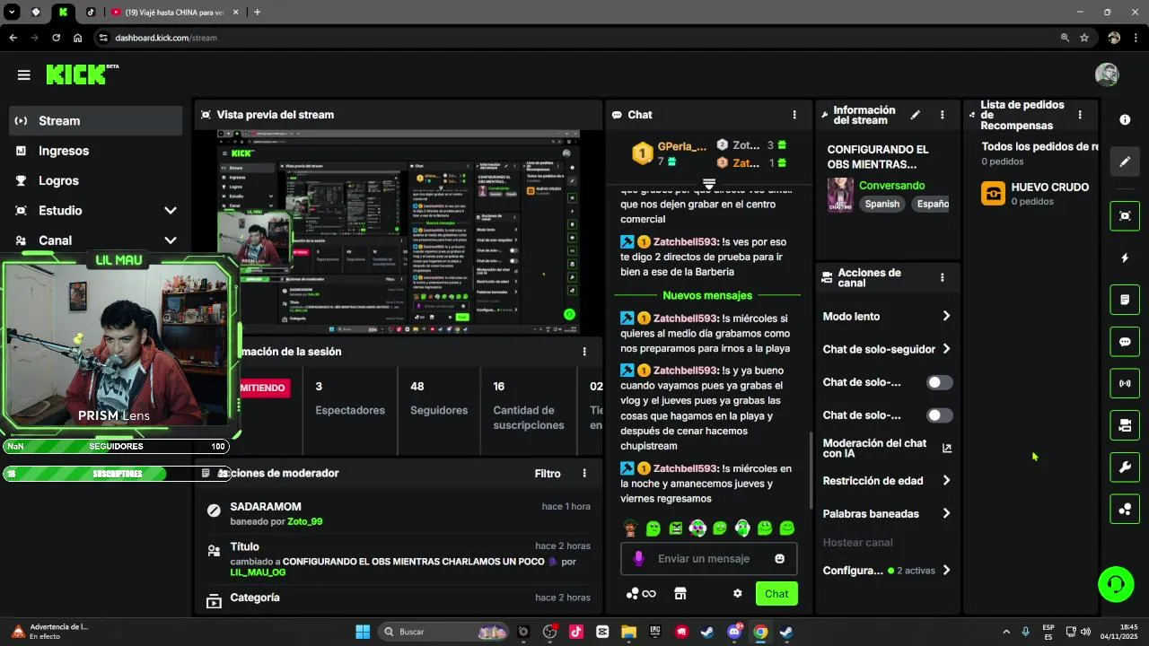Open the Chat panel three-dot menu
Image resolution: width=1149 pixels, height=646 pixels.
[x=794, y=115]
